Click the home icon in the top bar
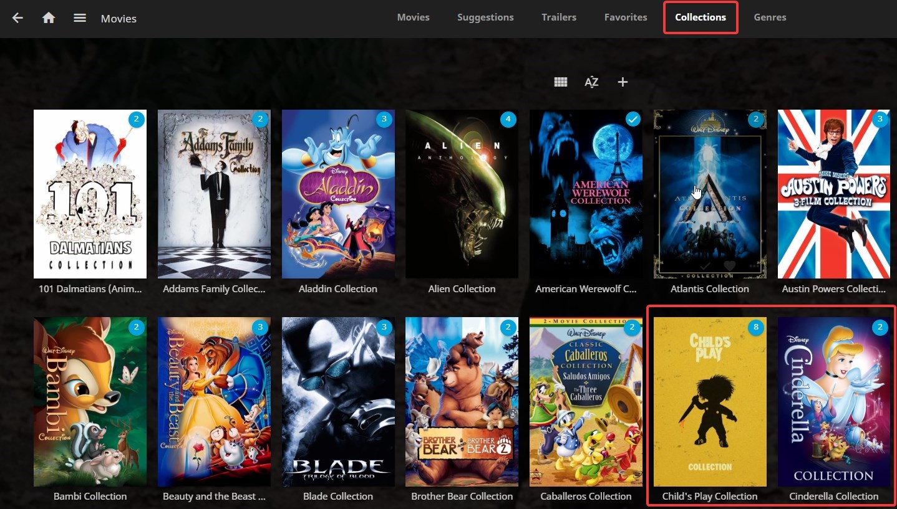Viewport: 897px width, 509px height. pos(49,18)
